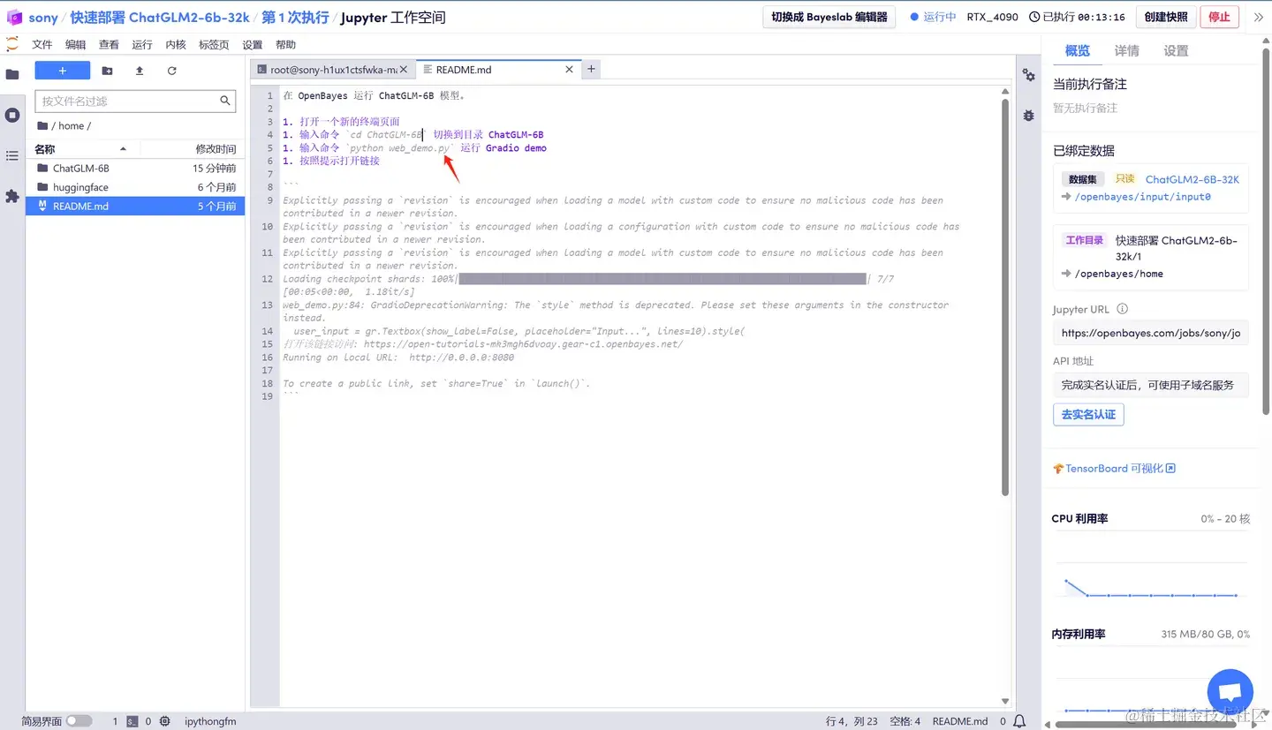Click the home folder icon in breadcrumb
This screenshot has width=1272, height=730.
pos(42,125)
